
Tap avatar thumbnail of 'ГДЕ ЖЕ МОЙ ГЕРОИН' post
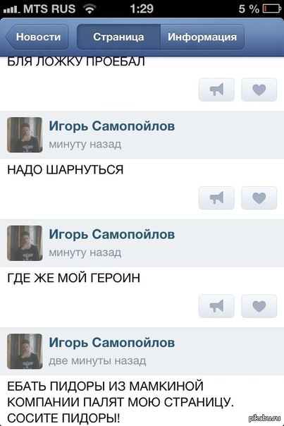(25, 243)
